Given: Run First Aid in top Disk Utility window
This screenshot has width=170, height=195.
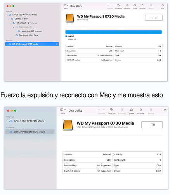Looking at the screenshot, I should [x=118, y=5].
